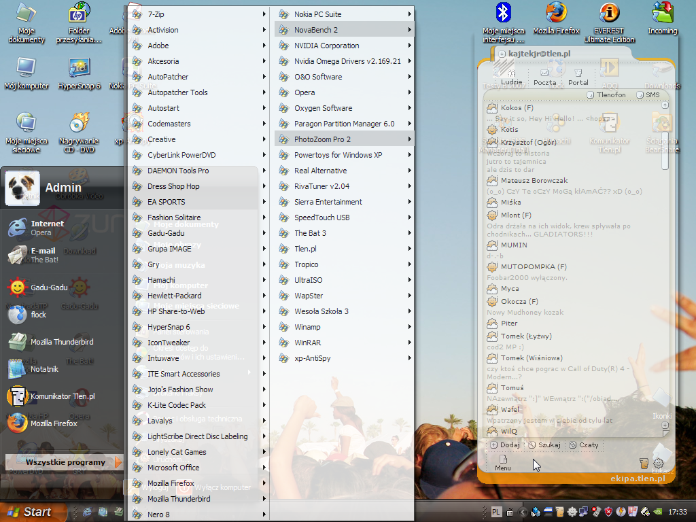Launch Mozilla Firefox from pinned Start list
696x522 pixels.
42,423
